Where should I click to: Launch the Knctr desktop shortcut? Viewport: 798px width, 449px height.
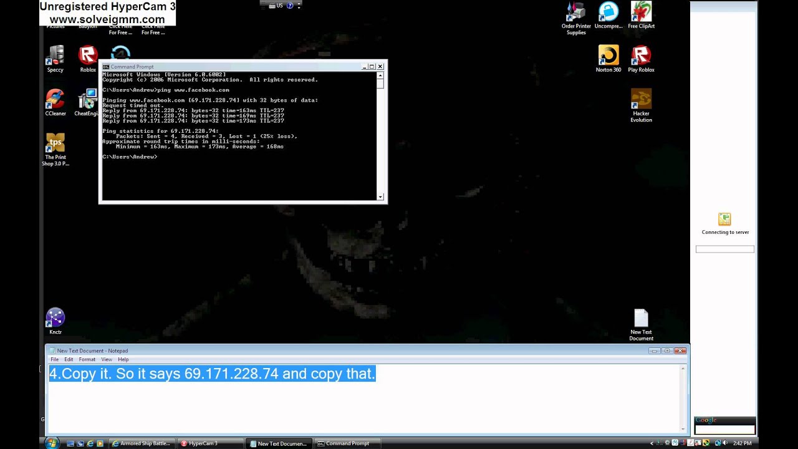pyautogui.click(x=55, y=322)
